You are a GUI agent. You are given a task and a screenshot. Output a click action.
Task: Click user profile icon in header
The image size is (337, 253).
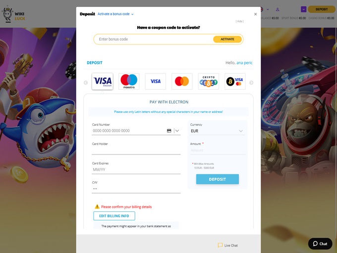[x=278, y=9]
